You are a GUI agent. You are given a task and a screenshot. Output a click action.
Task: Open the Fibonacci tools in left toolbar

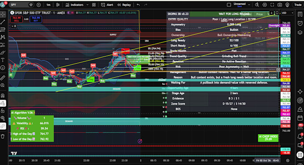(3, 30)
